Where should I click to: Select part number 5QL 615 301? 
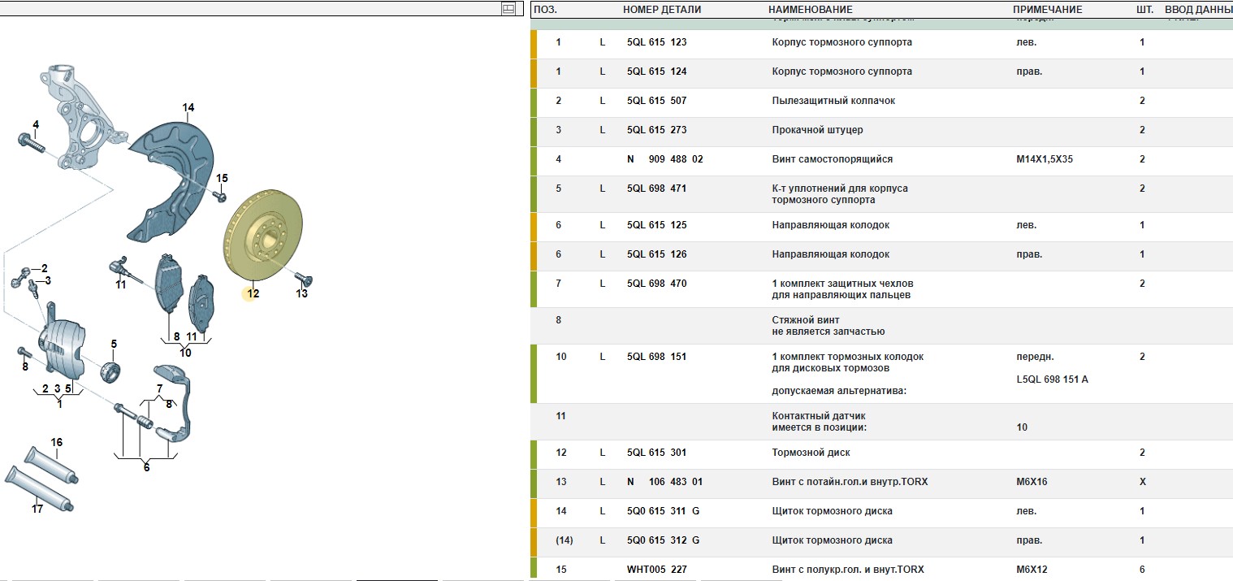point(656,453)
